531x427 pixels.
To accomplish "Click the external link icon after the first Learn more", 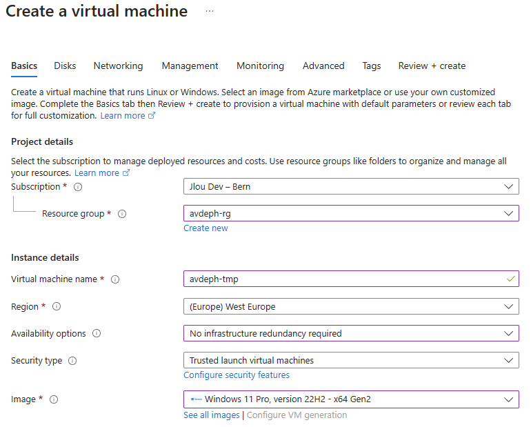I will tap(152, 115).
